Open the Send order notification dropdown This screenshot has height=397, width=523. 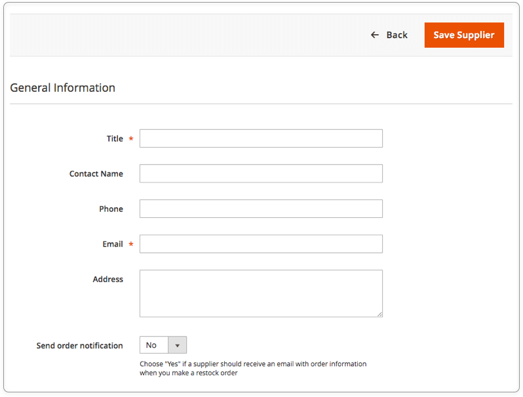pos(163,345)
